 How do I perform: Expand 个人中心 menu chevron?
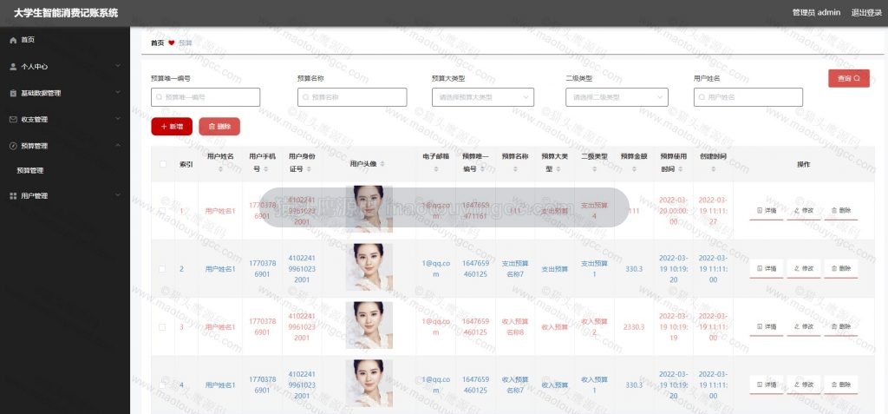118,66
